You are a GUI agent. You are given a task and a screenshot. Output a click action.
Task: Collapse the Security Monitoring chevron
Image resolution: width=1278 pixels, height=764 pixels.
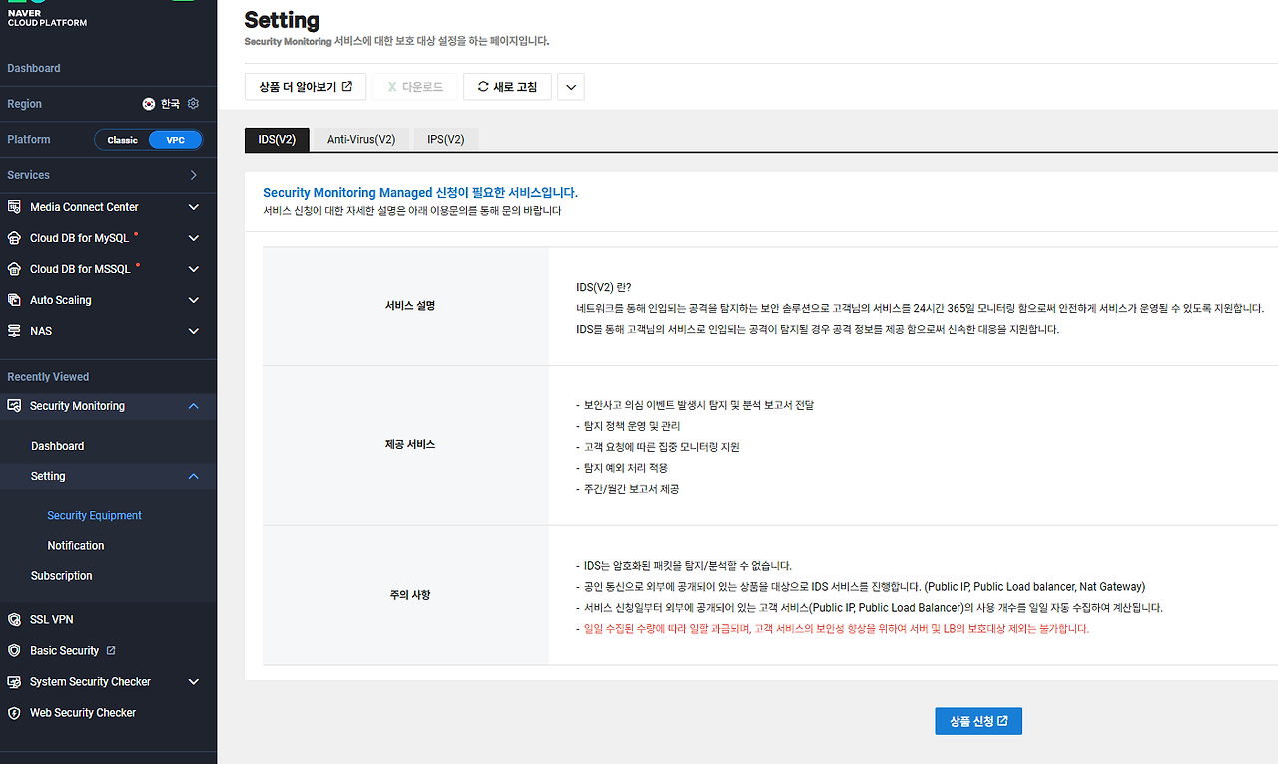194,406
